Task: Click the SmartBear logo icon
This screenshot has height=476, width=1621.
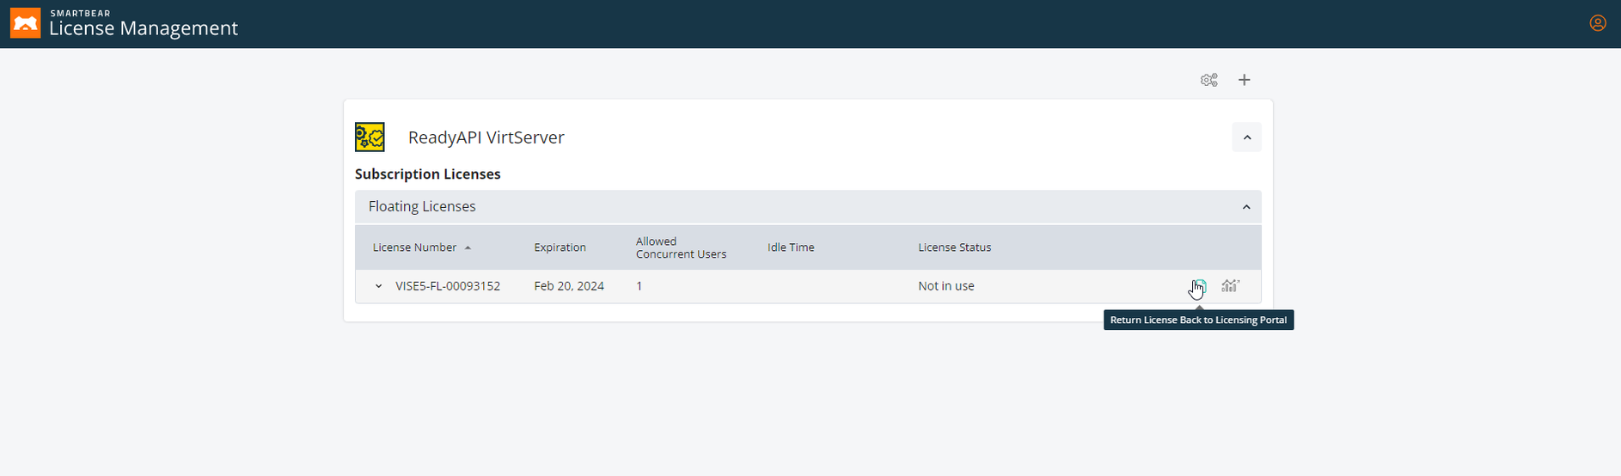Action: [x=25, y=23]
